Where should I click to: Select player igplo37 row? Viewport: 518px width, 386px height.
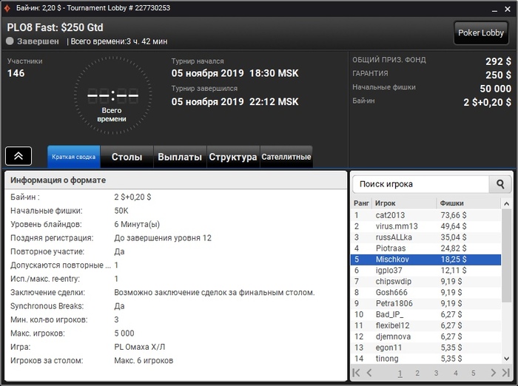(425, 271)
